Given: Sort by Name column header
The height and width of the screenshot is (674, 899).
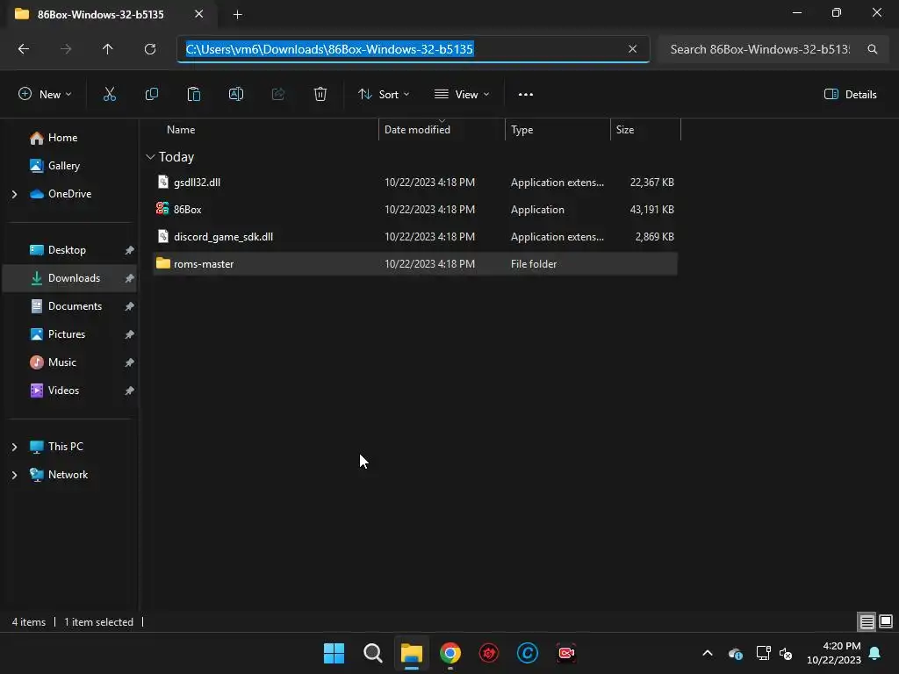Looking at the screenshot, I should point(181,130).
